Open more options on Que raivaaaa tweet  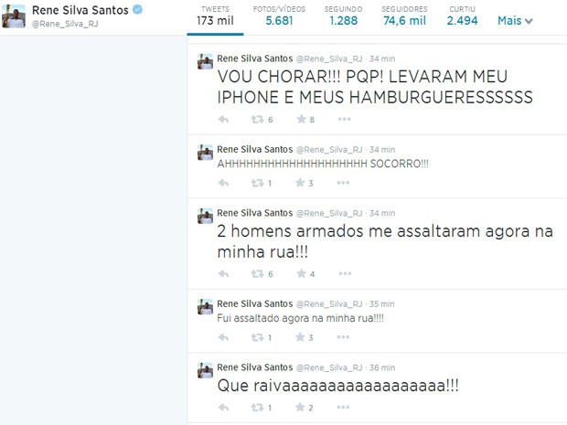tap(343, 408)
